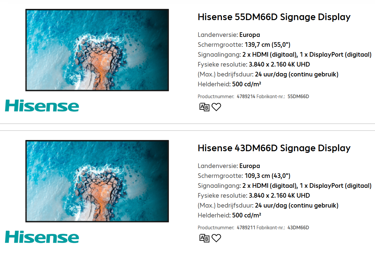The image size is (375, 254).
Task: Click product number 4789211
Action: [246, 228]
